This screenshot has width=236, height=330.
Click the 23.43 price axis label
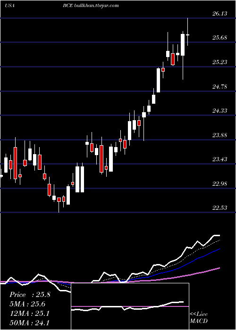(220, 159)
